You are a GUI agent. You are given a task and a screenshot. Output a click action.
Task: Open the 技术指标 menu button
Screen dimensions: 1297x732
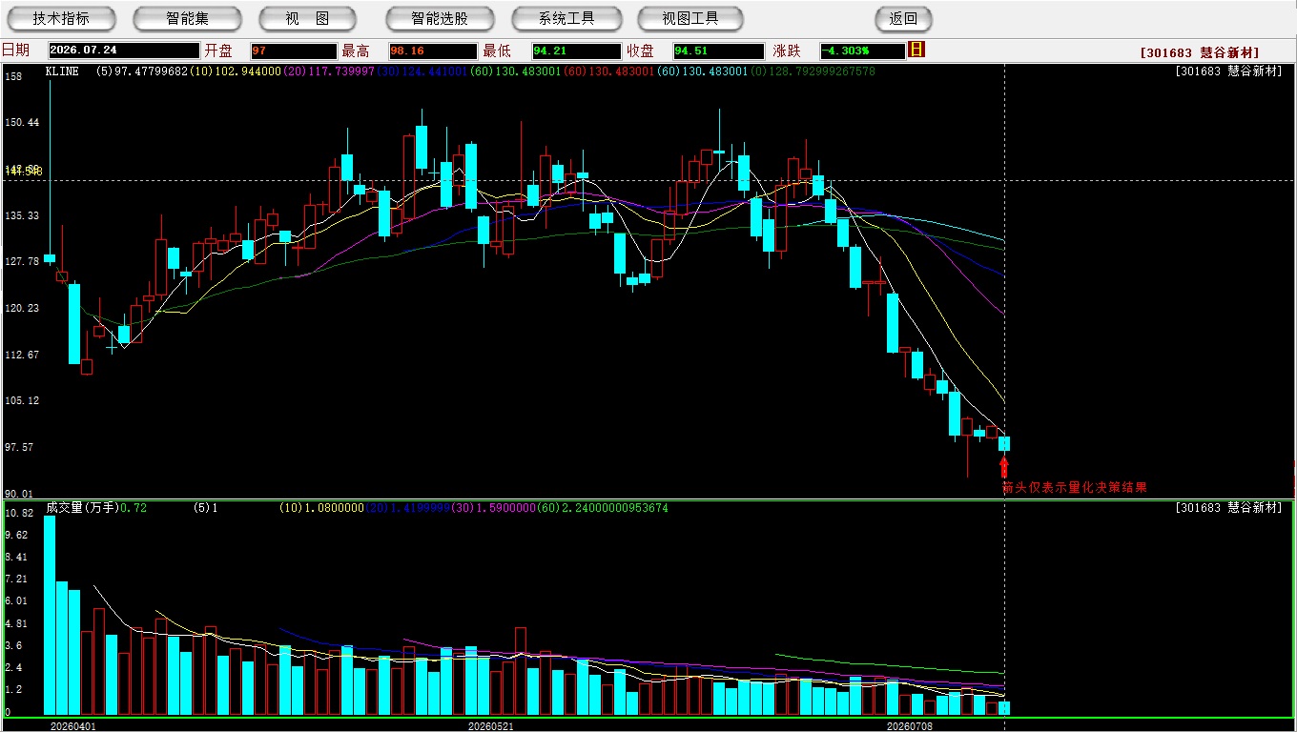[61, 18]
